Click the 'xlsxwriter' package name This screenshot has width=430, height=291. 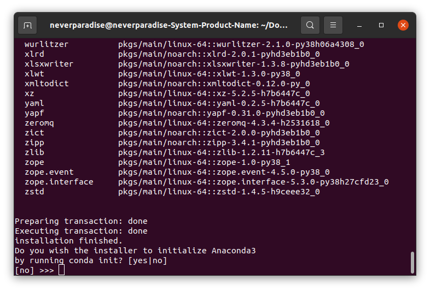tap(49, 64)
